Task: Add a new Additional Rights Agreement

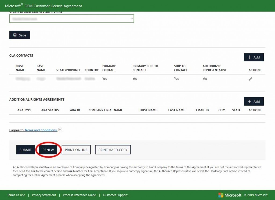Action: [x=254, y=101]
